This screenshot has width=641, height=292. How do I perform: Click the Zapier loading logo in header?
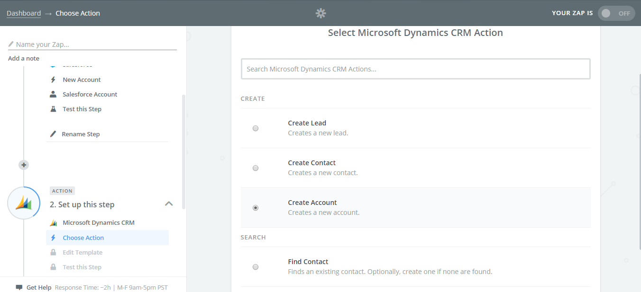point(321,13)
